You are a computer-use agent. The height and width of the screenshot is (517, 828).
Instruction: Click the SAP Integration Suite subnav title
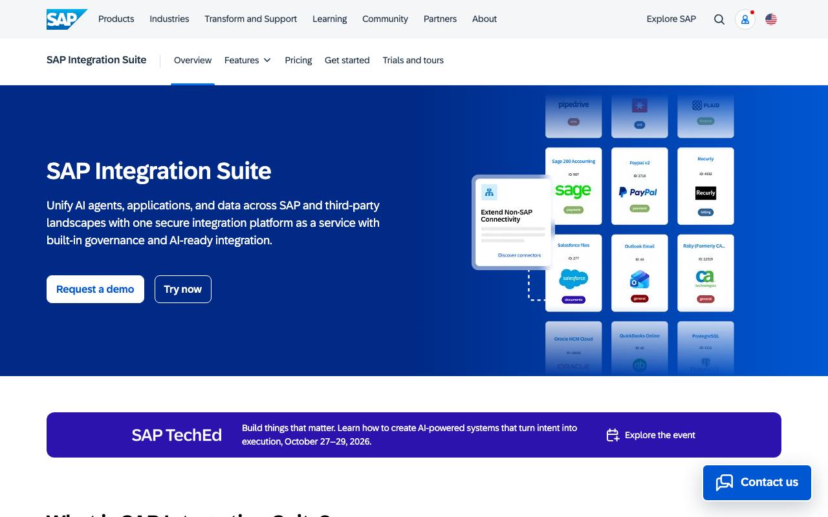[x=96, y=60]
